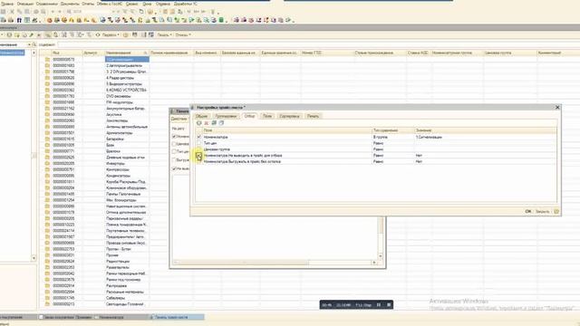The height and width of the screenshot is (326, 580).
Task: Open the Перейти dropdown in list toolbar
Action: [x=111, y=34]
